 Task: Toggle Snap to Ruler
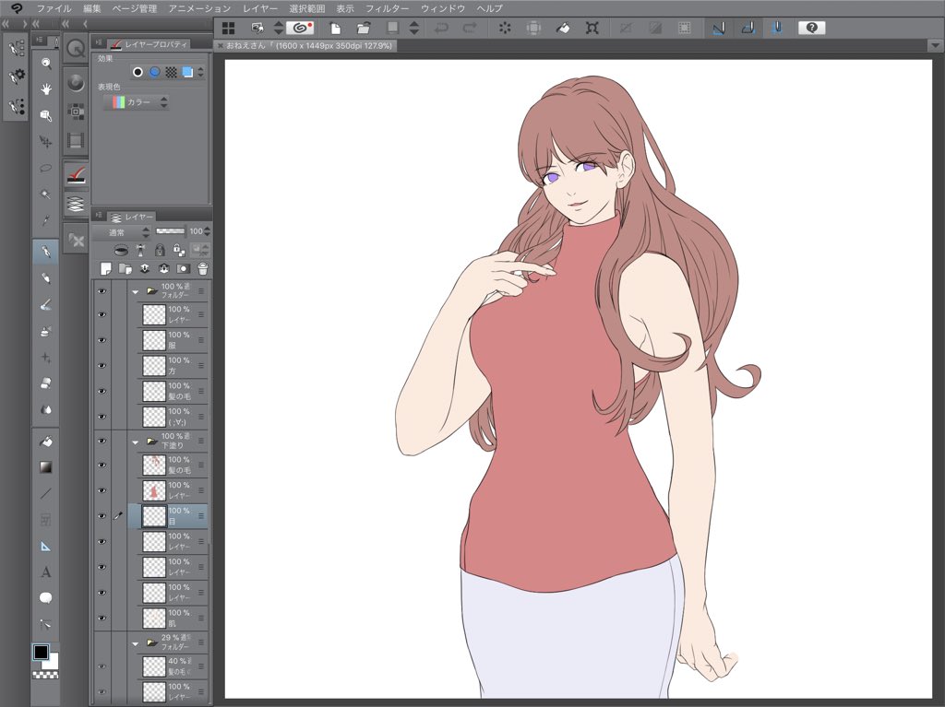pos(718,28)
